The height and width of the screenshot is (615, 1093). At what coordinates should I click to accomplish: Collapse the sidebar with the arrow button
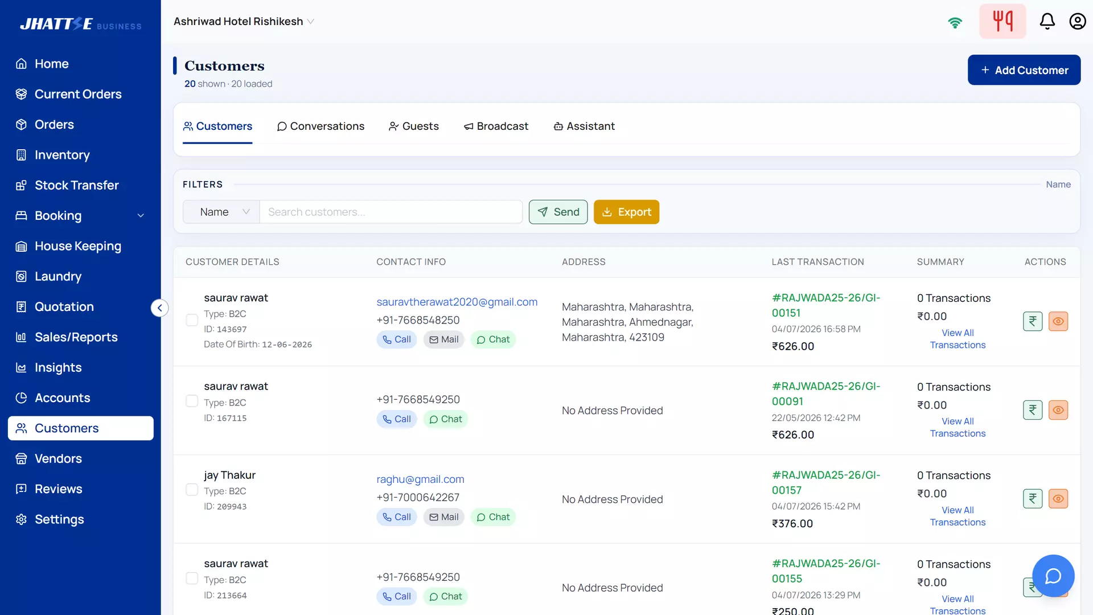pos(160,308)
